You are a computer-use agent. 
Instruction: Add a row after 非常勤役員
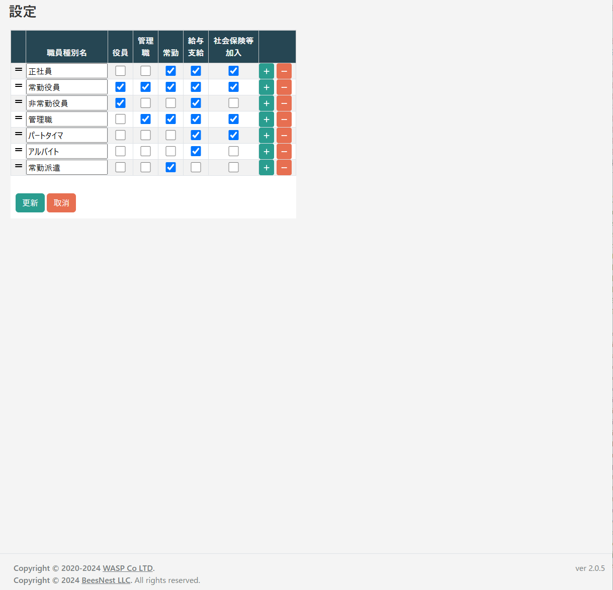(x=266, y=103)
